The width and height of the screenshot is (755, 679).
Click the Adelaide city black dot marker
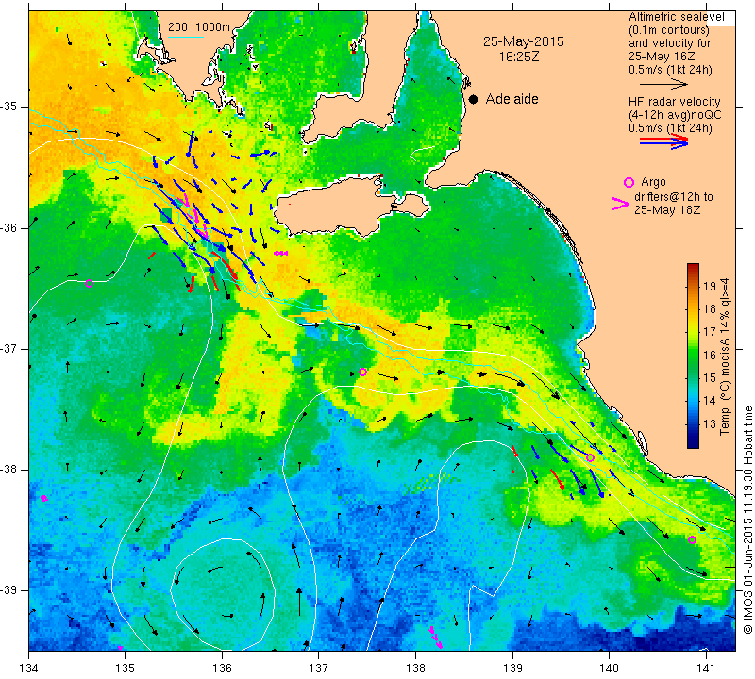click(x=474, y=99)
